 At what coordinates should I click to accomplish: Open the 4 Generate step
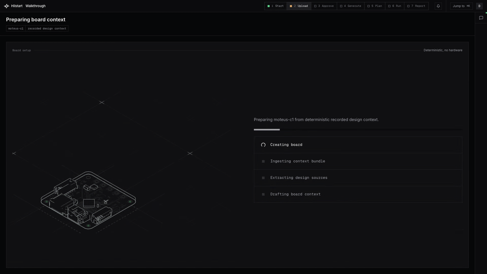pyautogui.click(x=350, y=6)
